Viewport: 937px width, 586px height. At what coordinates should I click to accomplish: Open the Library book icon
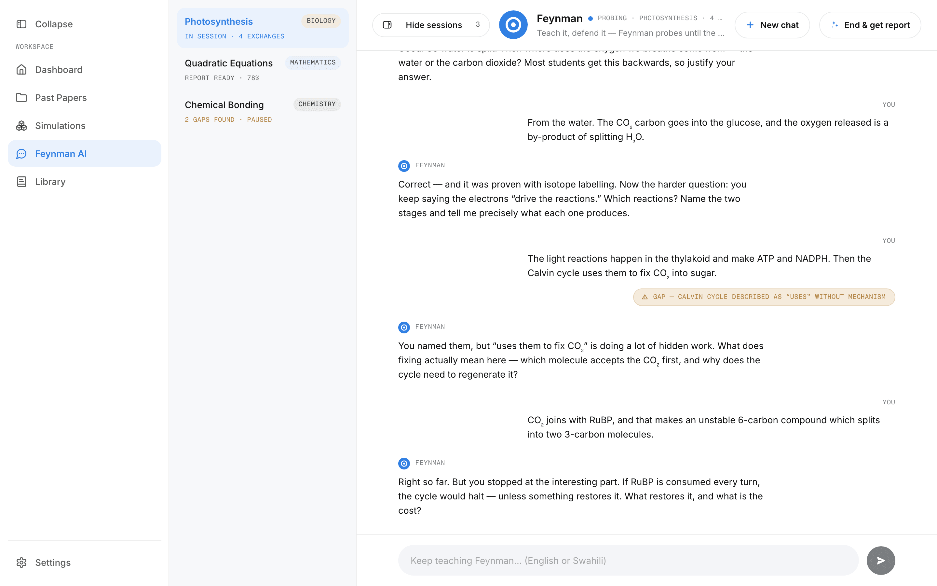coord(21,181)
